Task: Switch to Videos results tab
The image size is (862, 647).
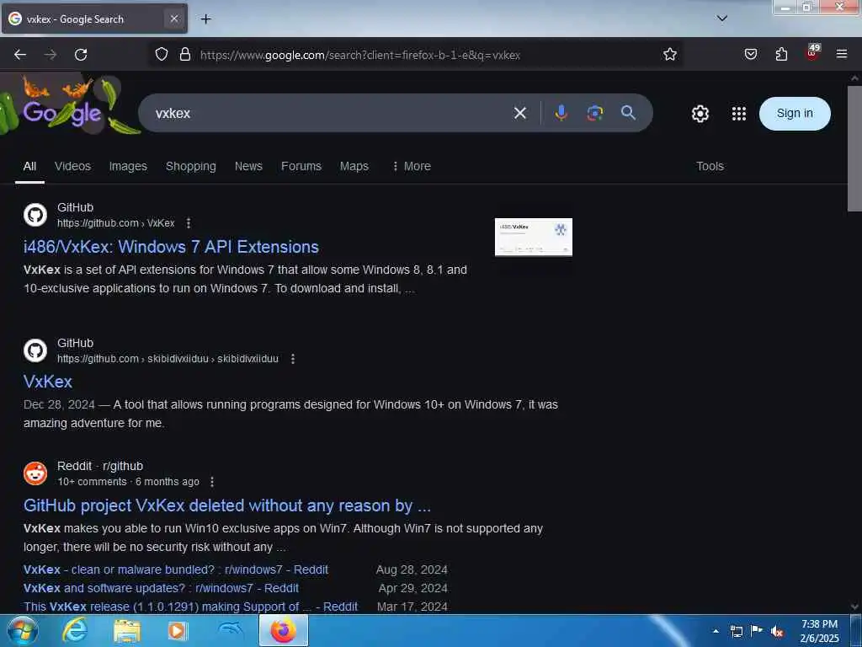Action: [72, 166]
